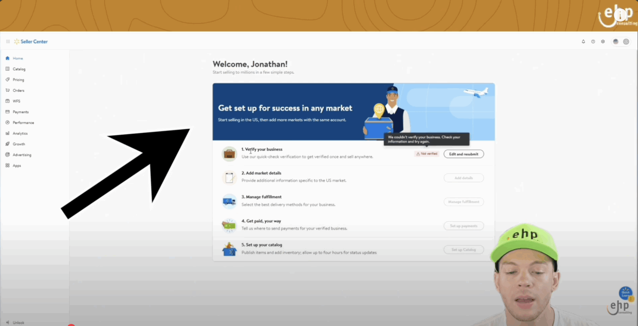Click the delivery truck fulfillment icon
638x326 pixels.
[x=229, y=201]
